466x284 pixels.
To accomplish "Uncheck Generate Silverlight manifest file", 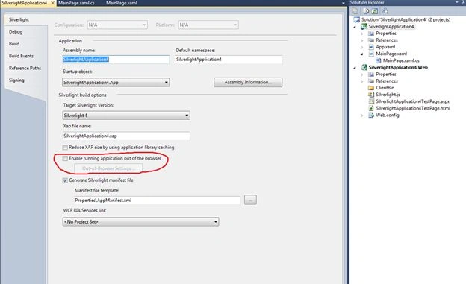I will (x=65, y=180).
